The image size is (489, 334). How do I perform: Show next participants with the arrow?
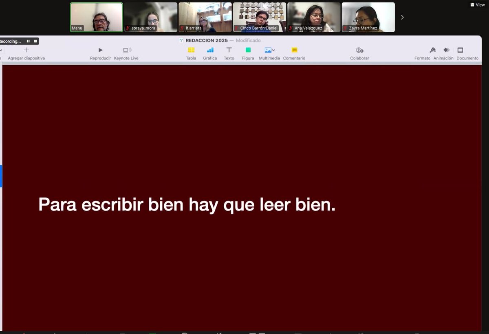(x=402, y=17)
